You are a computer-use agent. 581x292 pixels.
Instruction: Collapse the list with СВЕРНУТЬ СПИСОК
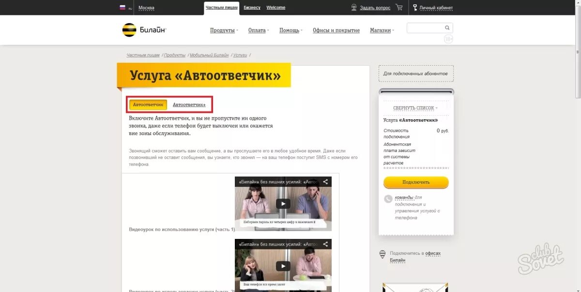pyautogui.click(x=415, y=108)
